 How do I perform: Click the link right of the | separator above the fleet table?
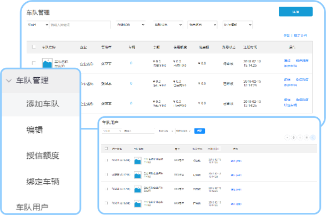(x=300, y=36)
